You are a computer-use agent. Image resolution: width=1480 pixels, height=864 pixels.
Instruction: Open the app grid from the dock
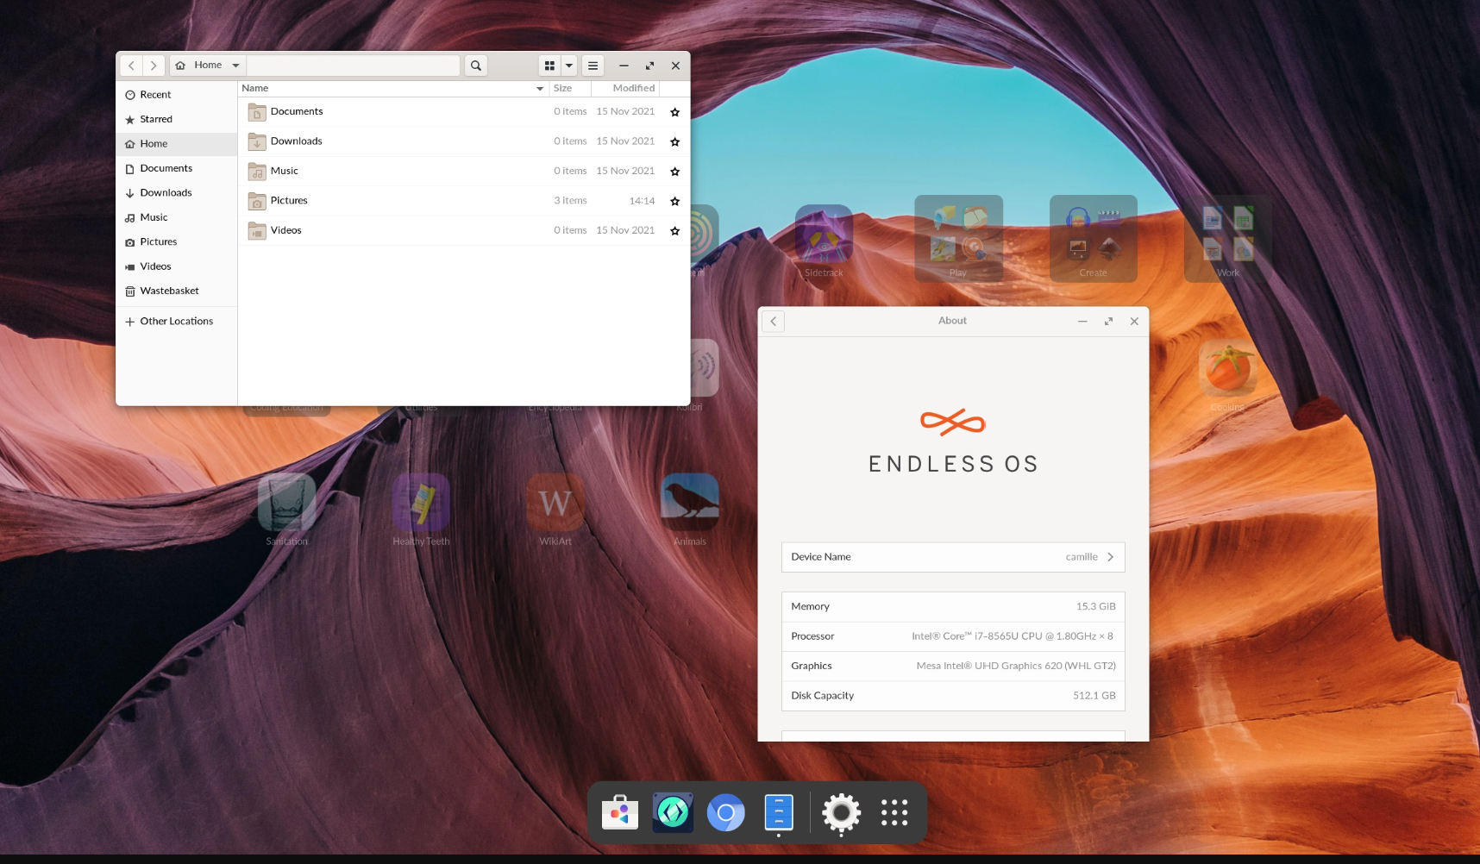point(894,811)
